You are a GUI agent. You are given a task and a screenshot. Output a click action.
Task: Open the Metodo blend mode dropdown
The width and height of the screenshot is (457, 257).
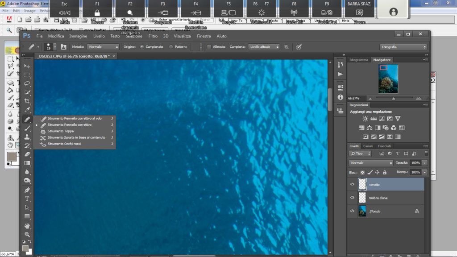point(103,47)
